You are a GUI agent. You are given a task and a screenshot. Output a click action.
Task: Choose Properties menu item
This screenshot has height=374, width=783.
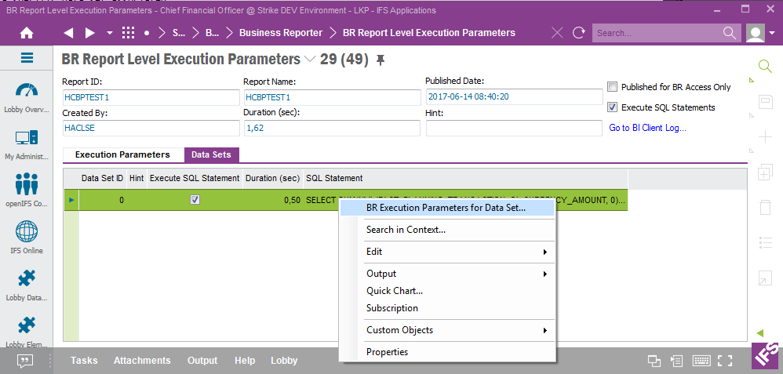coord(447,352)
